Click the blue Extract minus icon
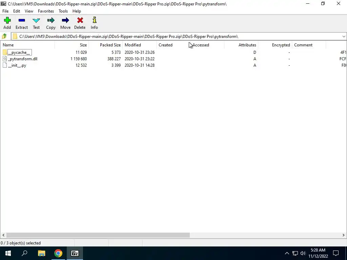 pyautogui.click(x=22, y=21)
